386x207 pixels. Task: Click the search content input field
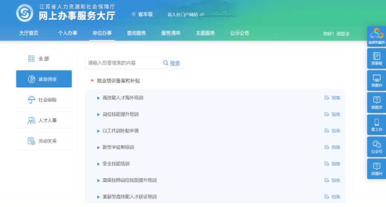[x=123, y=63]
